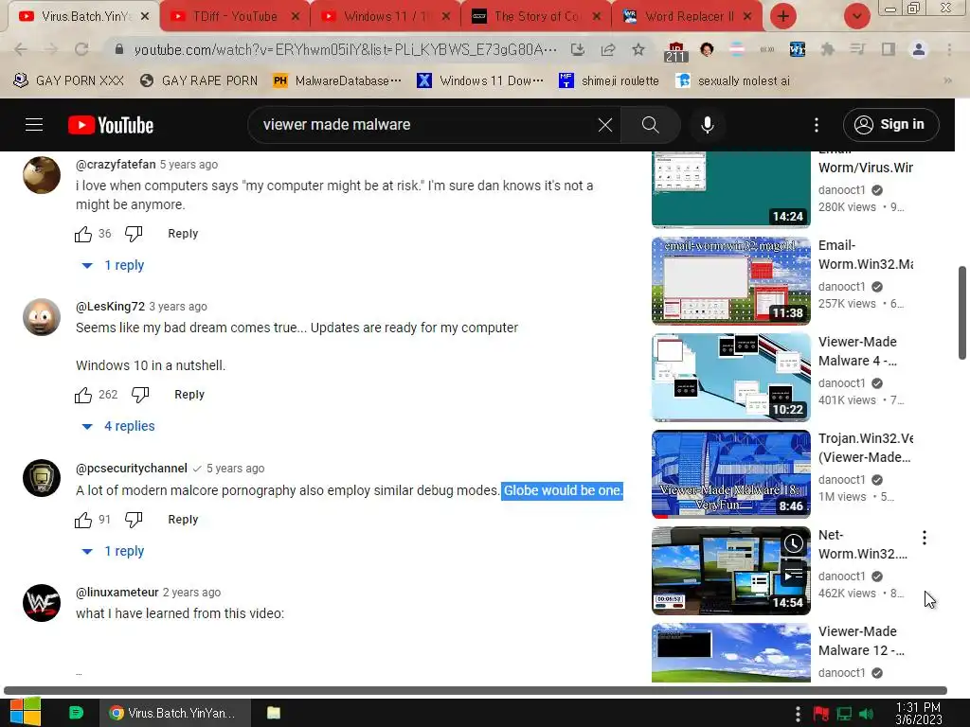Image resolution: width=970 pixels, height=727 pixels.
Task: Sign in to YouTube
Action: [890, 125]
